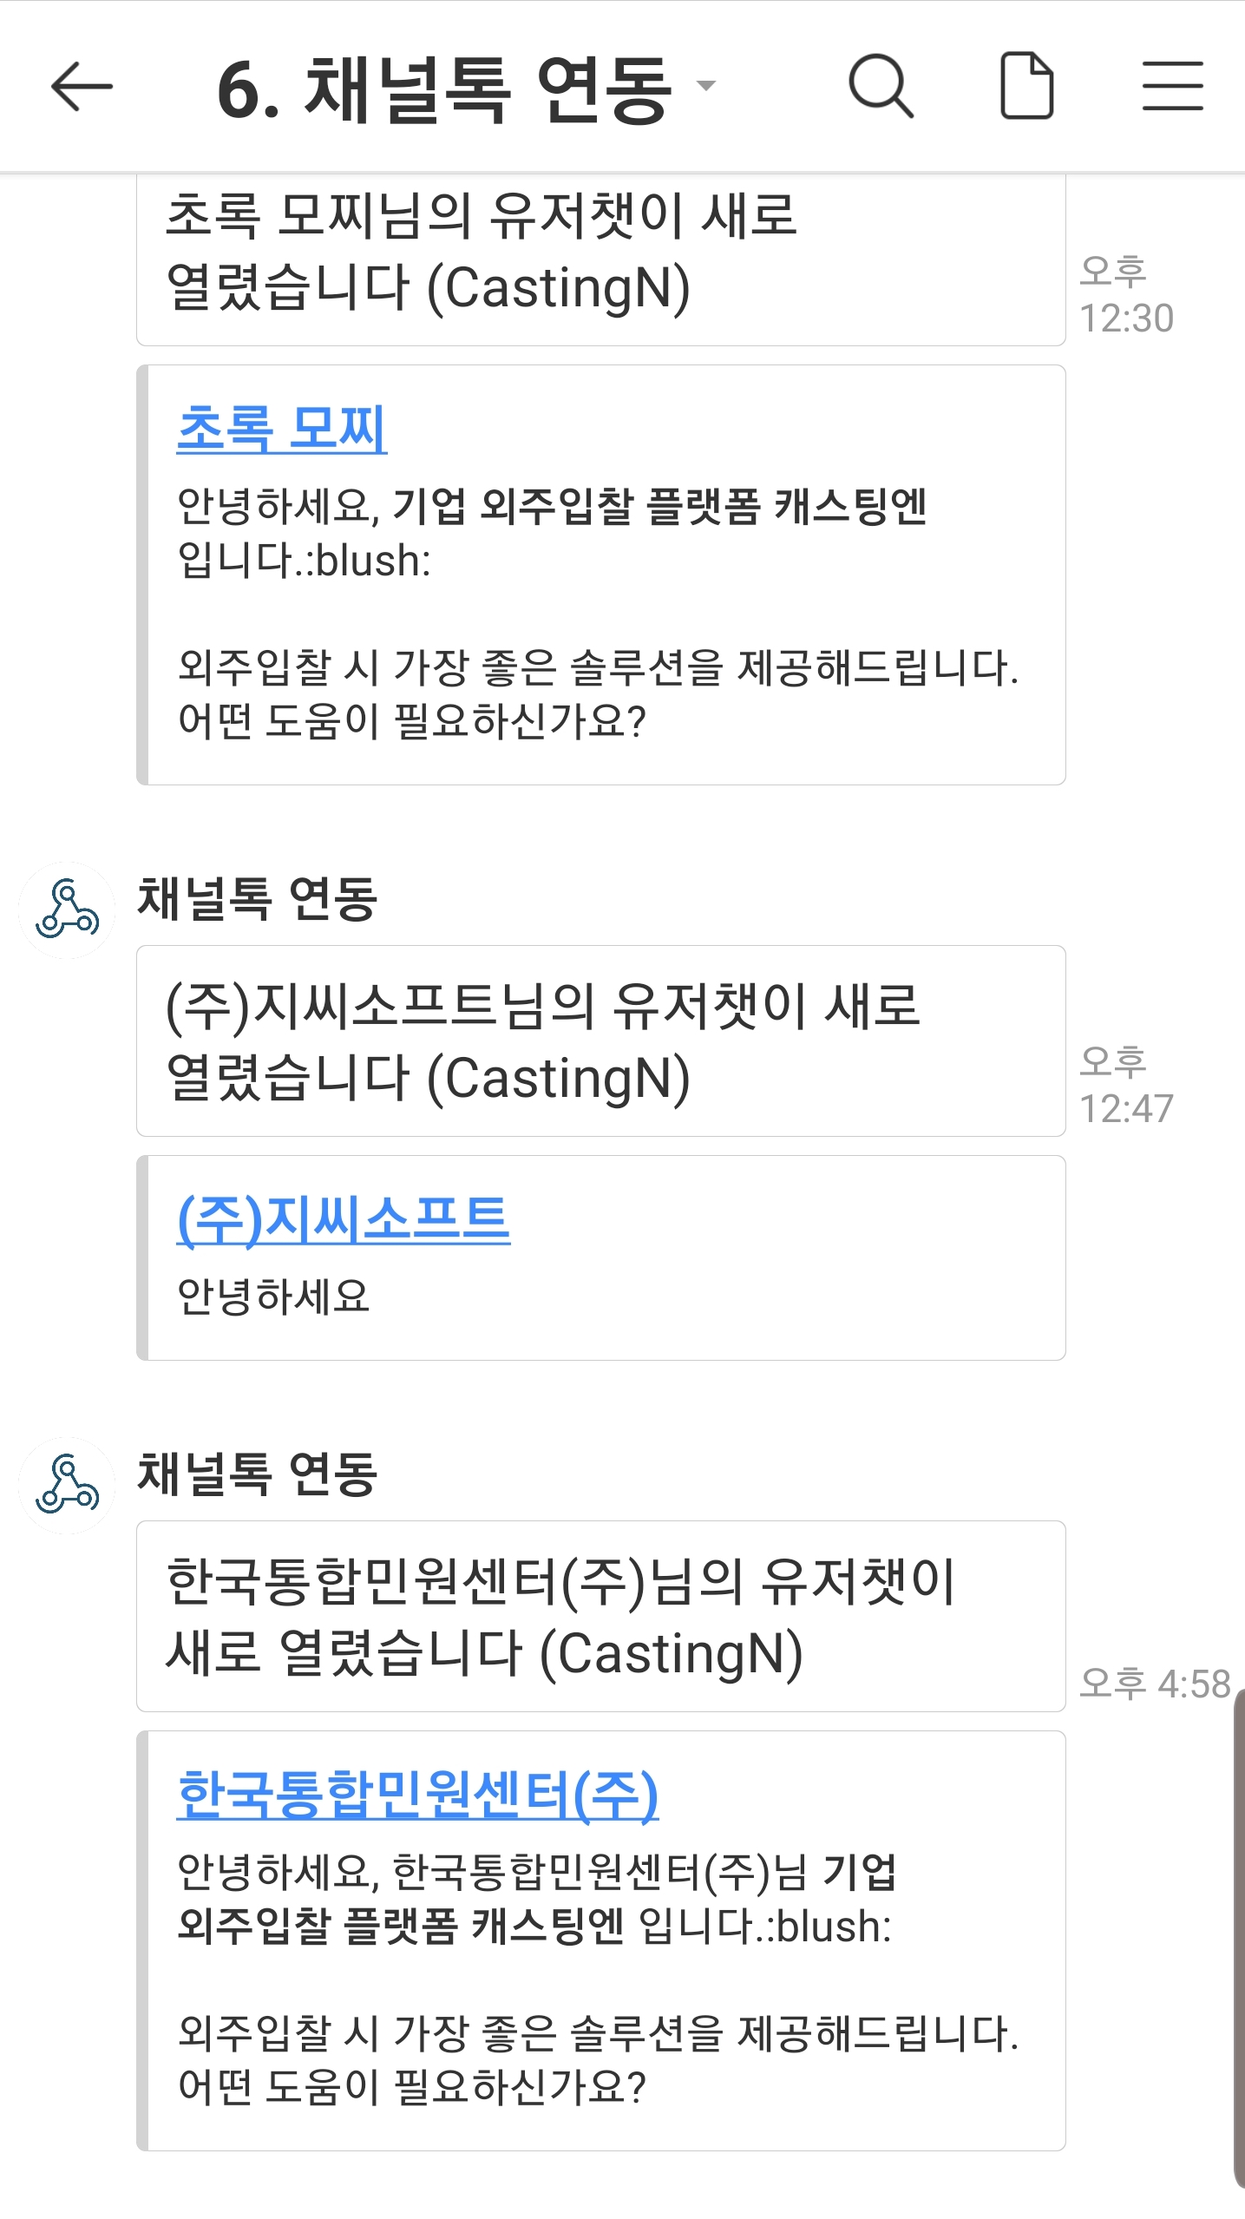The image size is (1245, 2219).
Task: Tap the 오후 12:47 timestamp
Action: pos(1125,1086)
